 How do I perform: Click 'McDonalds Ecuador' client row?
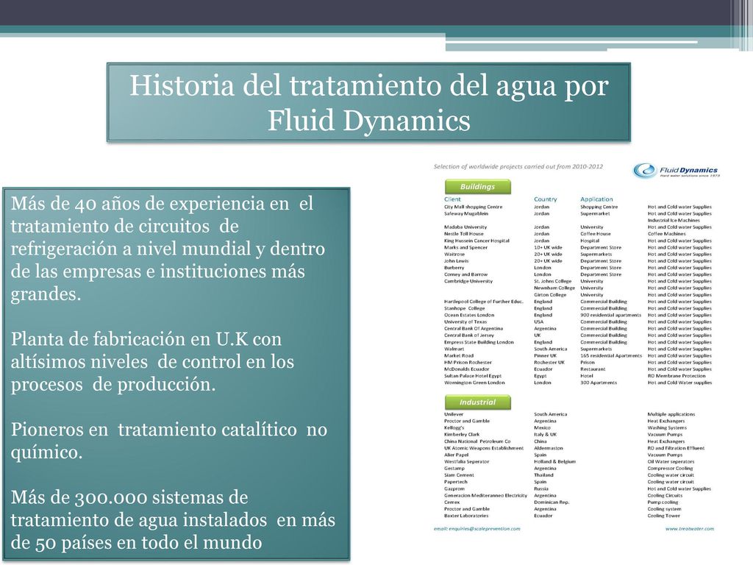tap(466, 369)
